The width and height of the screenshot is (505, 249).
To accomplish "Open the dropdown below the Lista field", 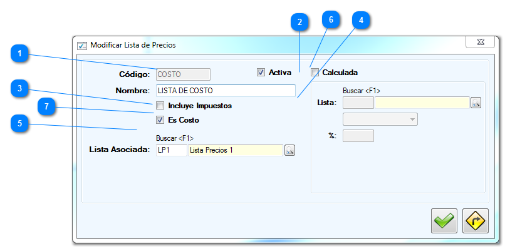I will click(x=380, y=119).
